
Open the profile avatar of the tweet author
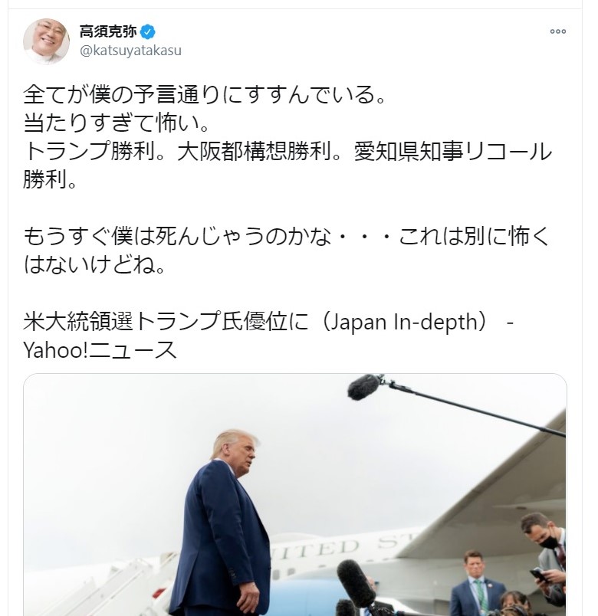(47, 41)
